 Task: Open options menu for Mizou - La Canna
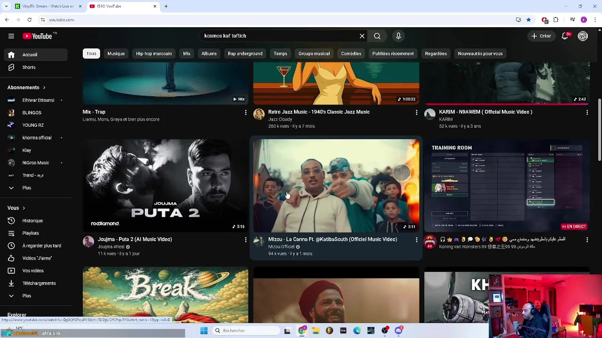[416, 240]
